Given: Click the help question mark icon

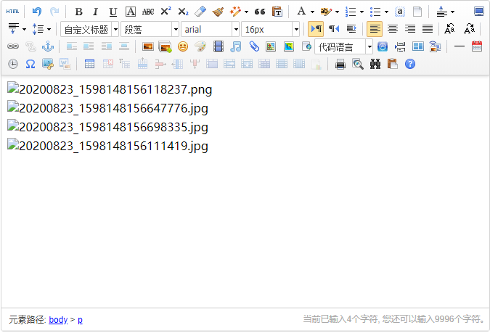Looking at the screenshot, I should coord(410,64).
